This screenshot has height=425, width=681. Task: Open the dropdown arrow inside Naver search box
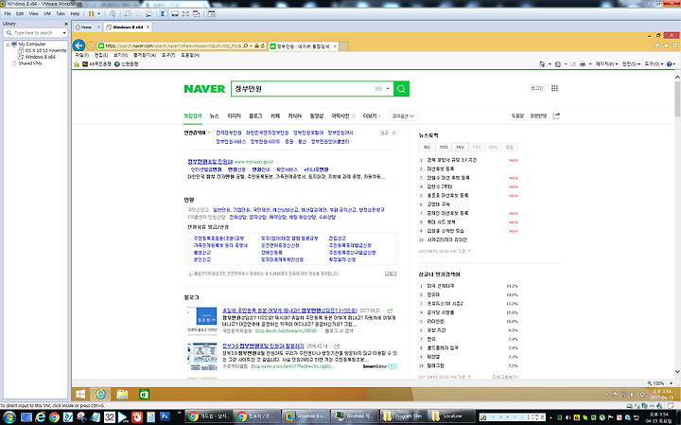(x=388, y=89)
